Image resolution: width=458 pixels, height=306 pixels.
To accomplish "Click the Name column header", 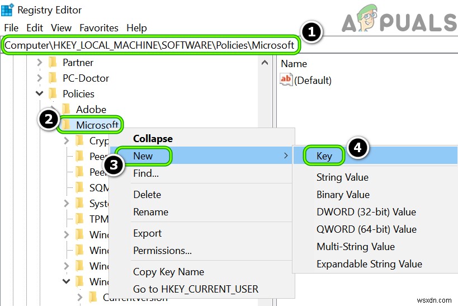I will [x=294, y=64].
